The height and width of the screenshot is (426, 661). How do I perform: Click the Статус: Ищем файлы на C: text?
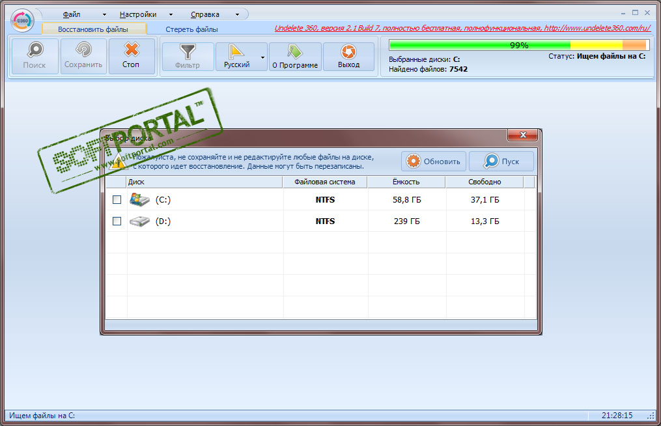[597, 56]
